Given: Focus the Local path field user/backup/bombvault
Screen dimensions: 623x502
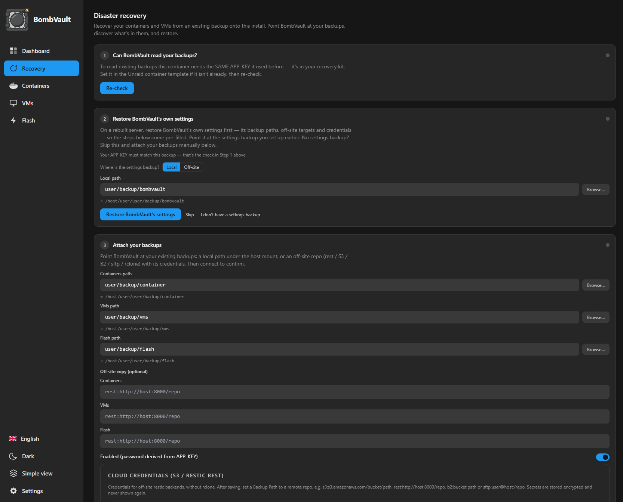Looking at the screenshot, I should pyautogui.click(x=340, y=189).
